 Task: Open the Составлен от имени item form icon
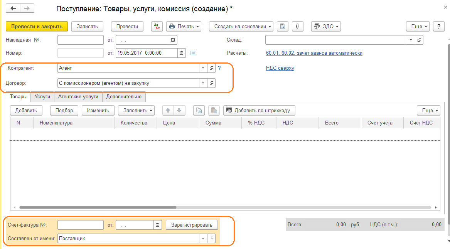(x=211, y=238)
